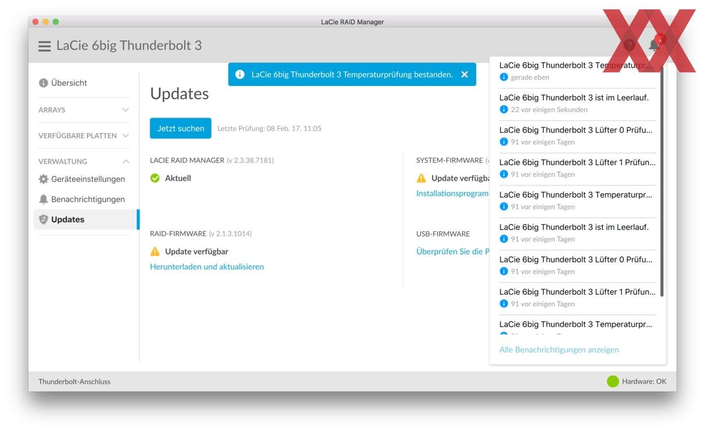
Task: Click info icon beside 'gerade eben'
Action: 503,77
